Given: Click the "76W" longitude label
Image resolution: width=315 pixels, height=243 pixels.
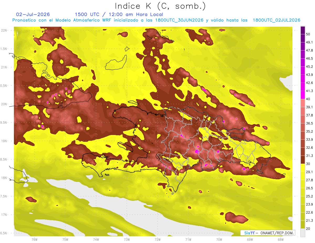Looking at the screenshot, I should pos(34,239).
